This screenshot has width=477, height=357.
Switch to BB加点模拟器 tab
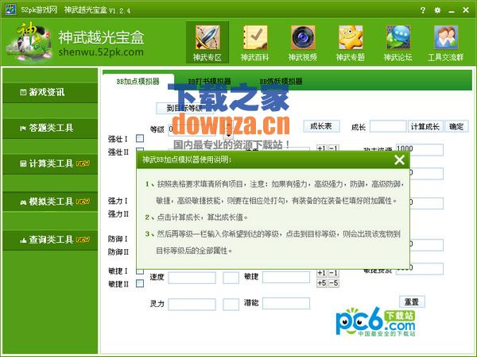[x=138, y=82]
